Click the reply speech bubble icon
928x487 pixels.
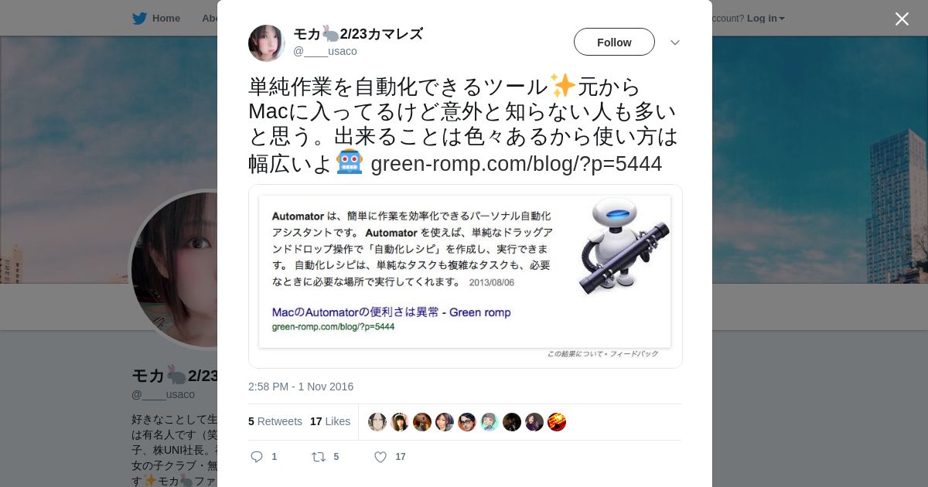pyautogui.click(x=257, y=457)
